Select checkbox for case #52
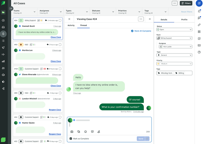 pos(60,117)
